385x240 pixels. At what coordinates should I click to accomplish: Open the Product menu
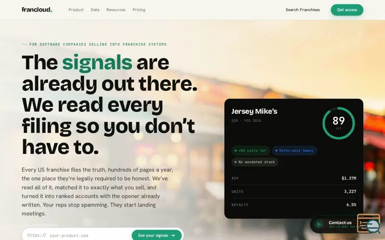coord(76,10)
